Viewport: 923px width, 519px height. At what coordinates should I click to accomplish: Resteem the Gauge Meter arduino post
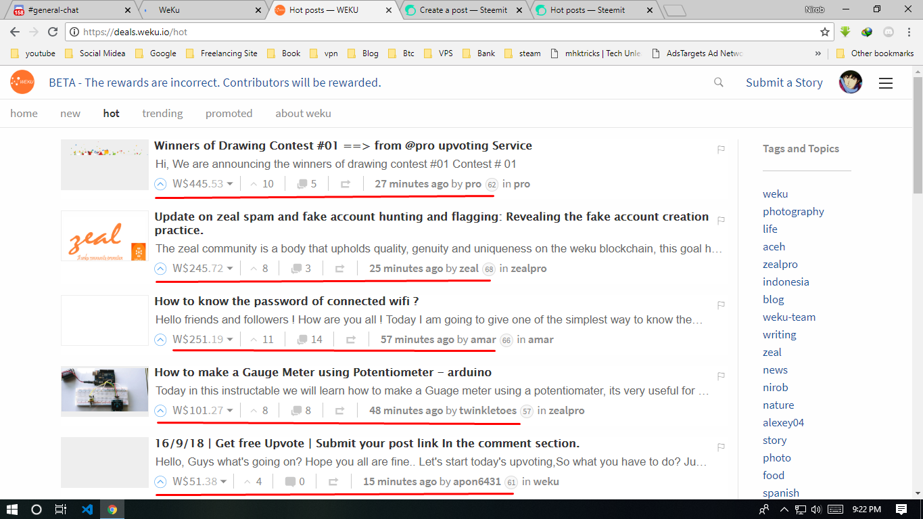pos(339,411)
